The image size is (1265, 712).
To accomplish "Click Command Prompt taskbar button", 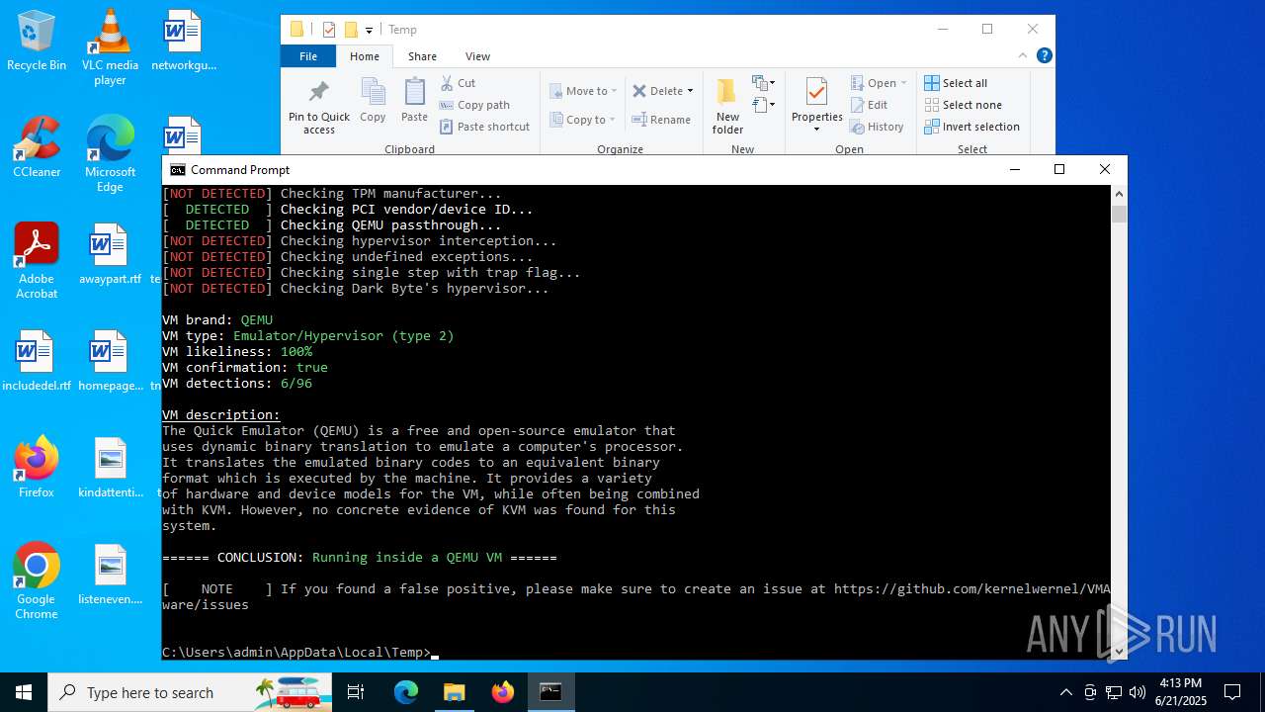I will 550,692.
